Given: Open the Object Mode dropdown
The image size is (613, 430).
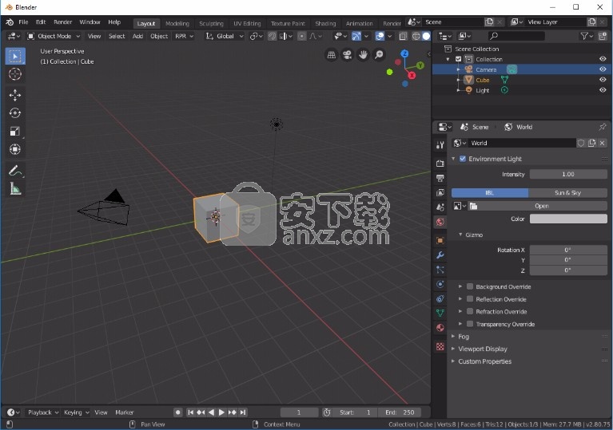Looking at the screenshot, I should [54, 36].
